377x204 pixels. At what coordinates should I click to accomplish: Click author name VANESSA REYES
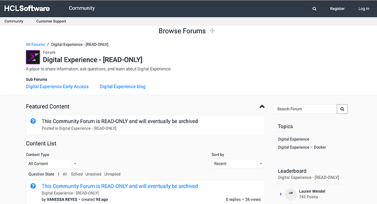tap(62, 200)
